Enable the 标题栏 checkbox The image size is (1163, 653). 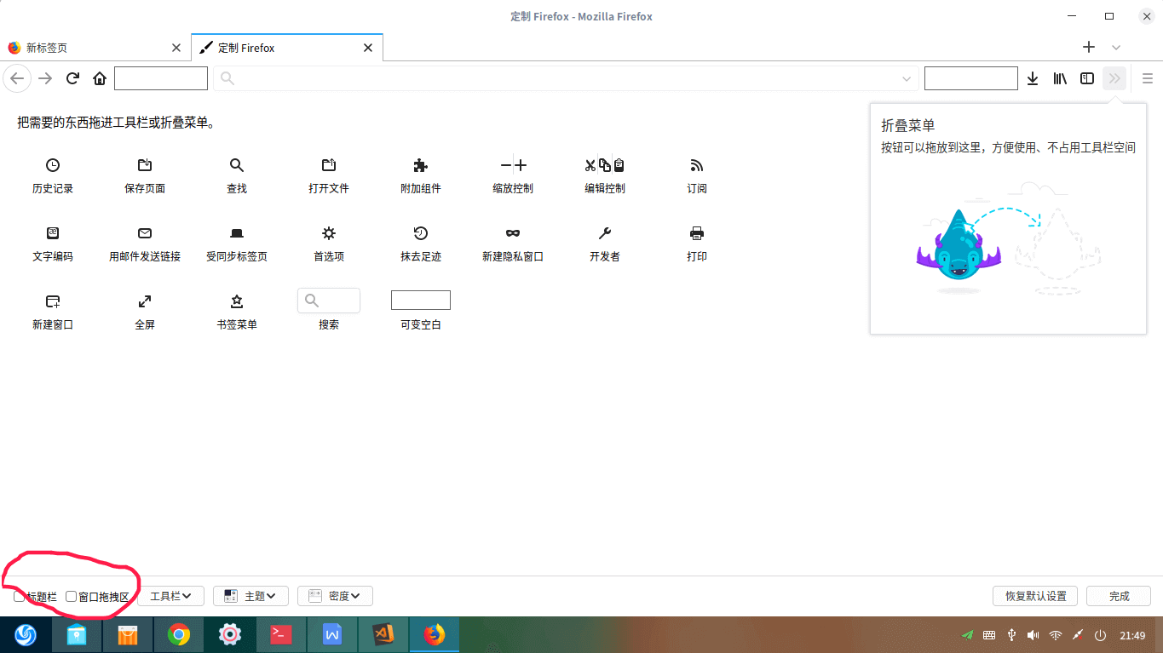(19, 596)
